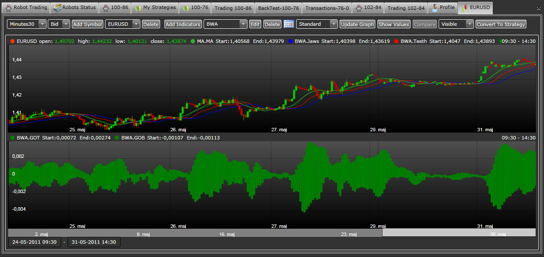Image resolution: width=544 pixels, height=257 pixels.
Task: Switch to Robots Status tab
Action: tap(74, 8)
